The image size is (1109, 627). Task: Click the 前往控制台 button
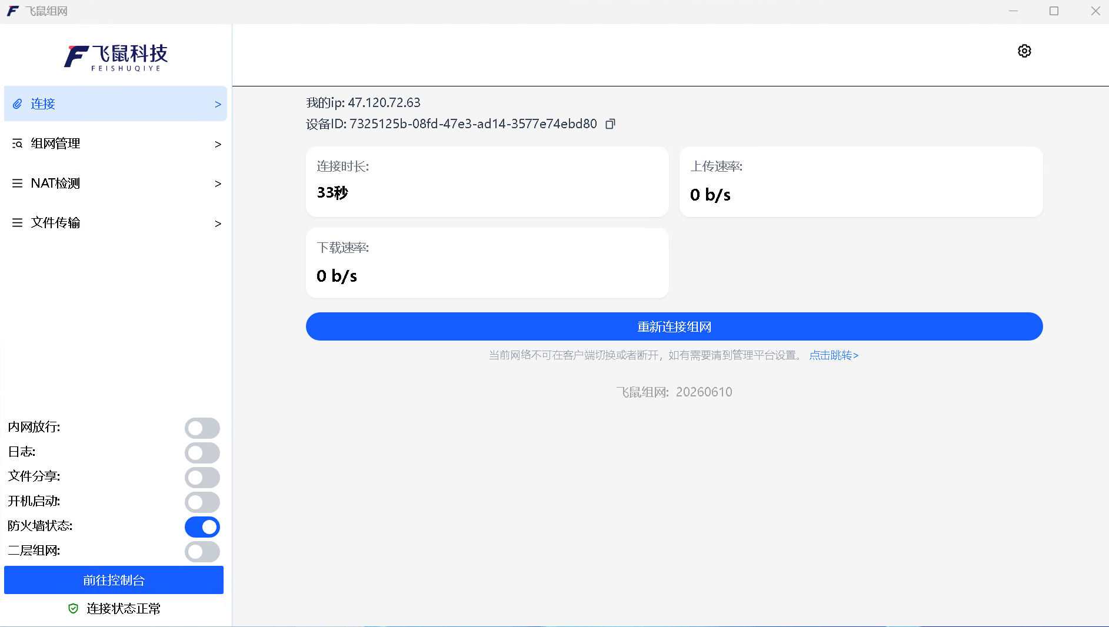click(x=114, y=580)
